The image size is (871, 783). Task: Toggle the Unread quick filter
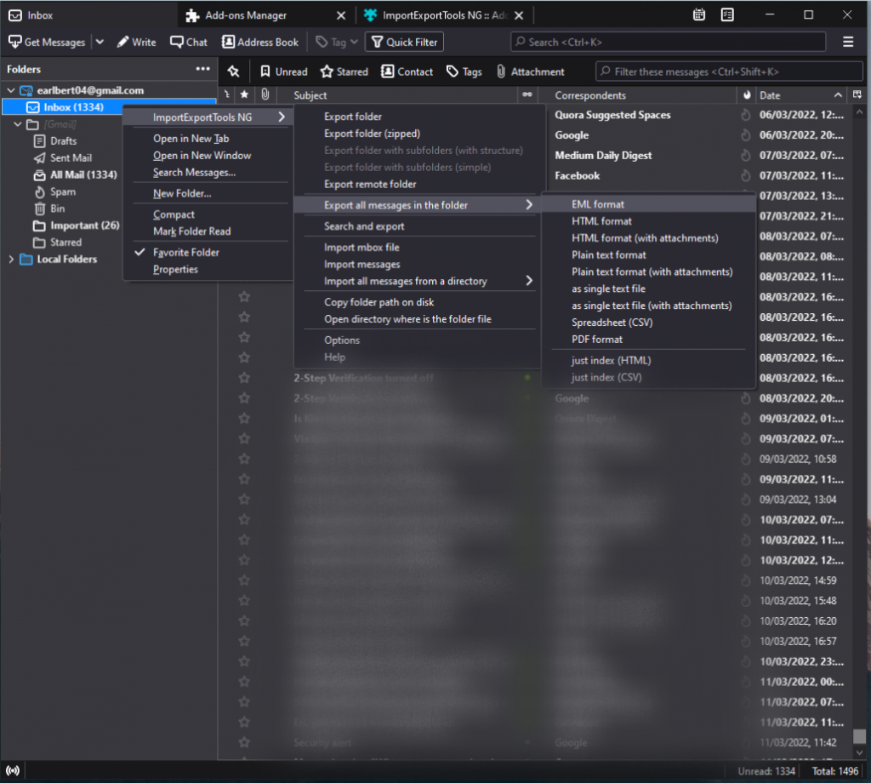[x=284, y=71]
